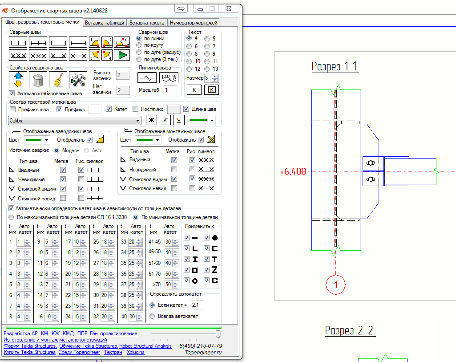Toggle the Автомасштабирование симв. checkbox
Image resolution: width=456 pixels, height=362 pixels.
pyautogui.click(x=12, y=94)
